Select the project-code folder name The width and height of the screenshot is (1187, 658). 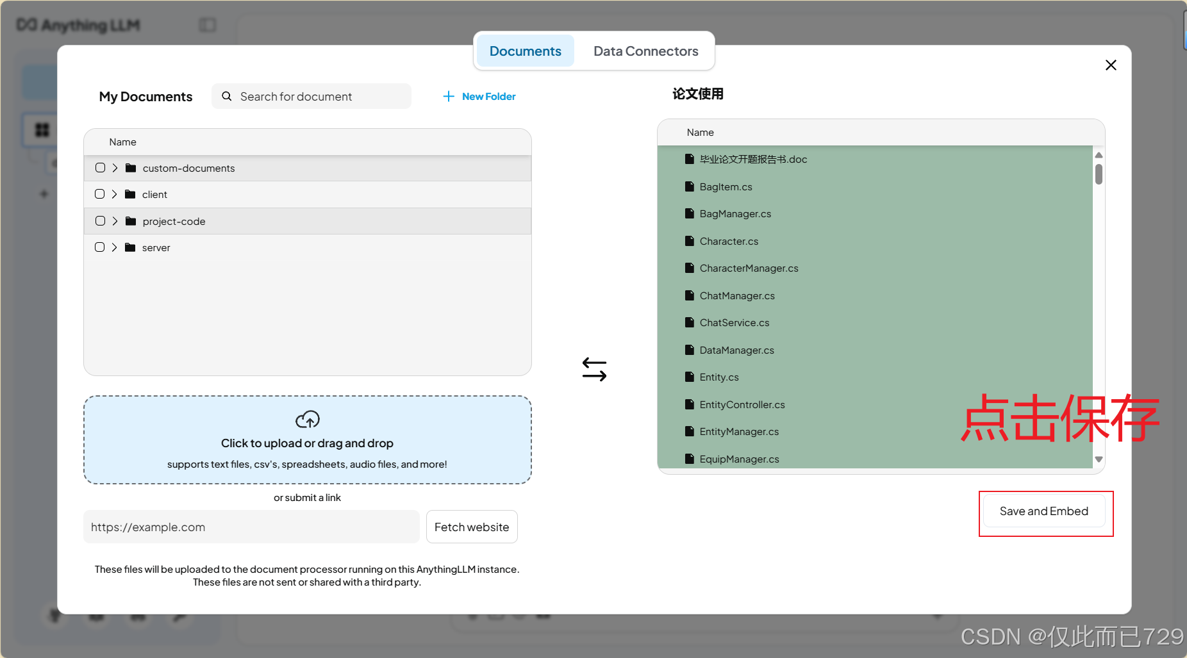click(174, 221)
